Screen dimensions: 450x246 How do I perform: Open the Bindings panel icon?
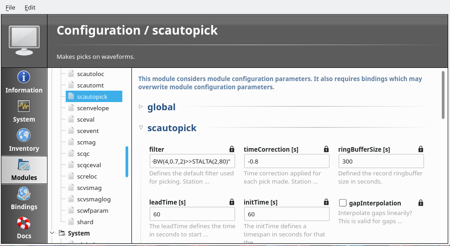[x=24, y=195]
